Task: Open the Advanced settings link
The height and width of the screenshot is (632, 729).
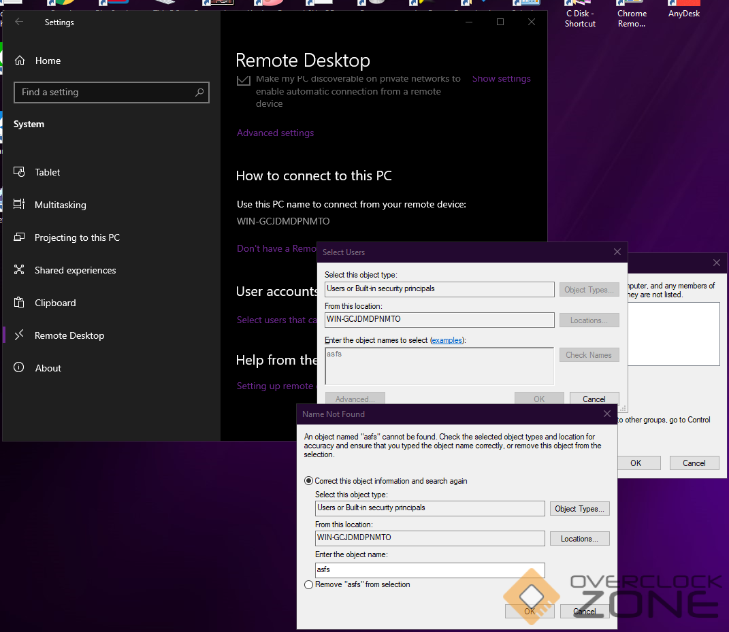Action: point(275,133)
